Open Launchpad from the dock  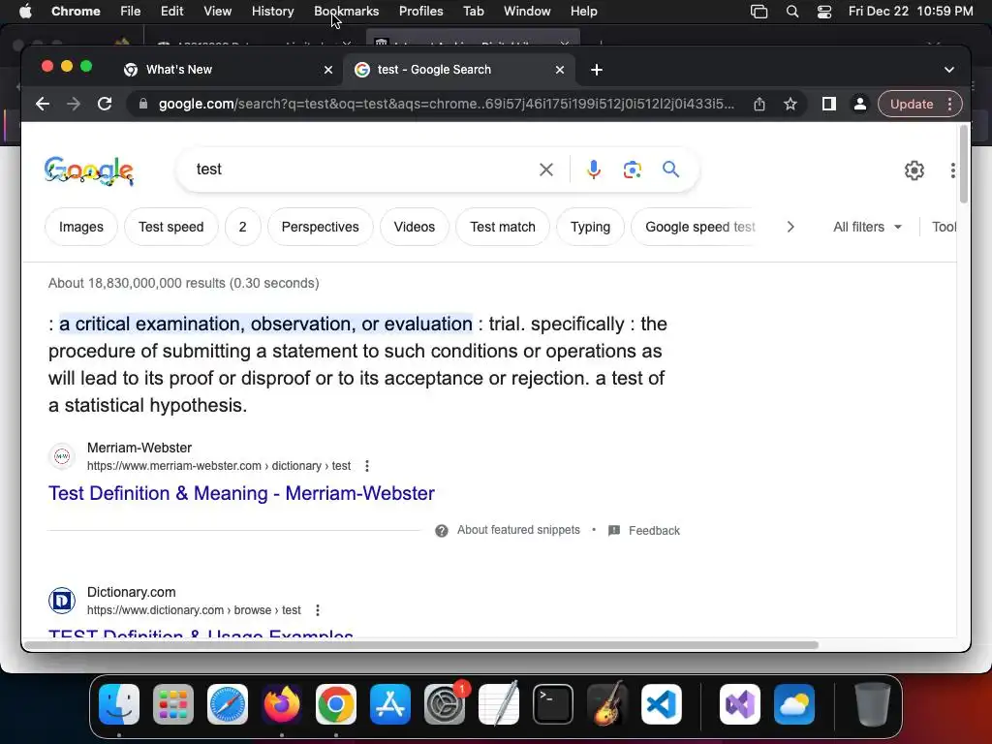(x=173, y=704)
